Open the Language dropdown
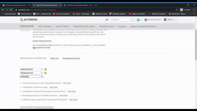Screen dimensions: 197x111 pos(31,76)
